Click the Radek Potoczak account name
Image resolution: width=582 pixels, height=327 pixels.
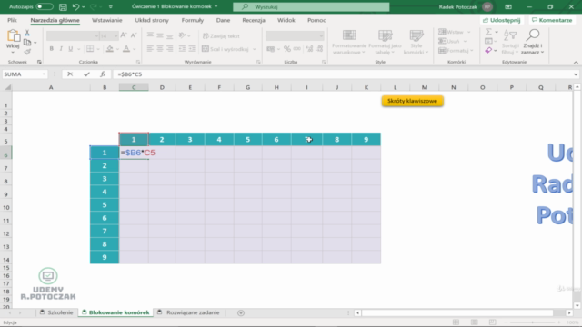pos(457,6)
